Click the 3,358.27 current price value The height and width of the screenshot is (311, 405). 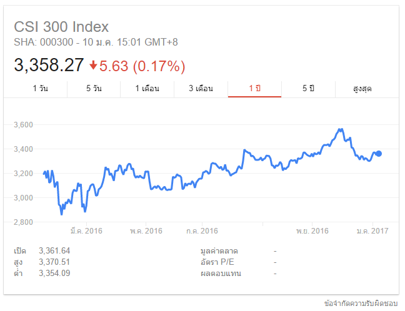(49, 65)
